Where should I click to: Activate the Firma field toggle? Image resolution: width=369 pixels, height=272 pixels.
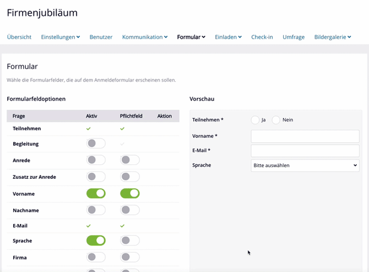tap(96, 257)
